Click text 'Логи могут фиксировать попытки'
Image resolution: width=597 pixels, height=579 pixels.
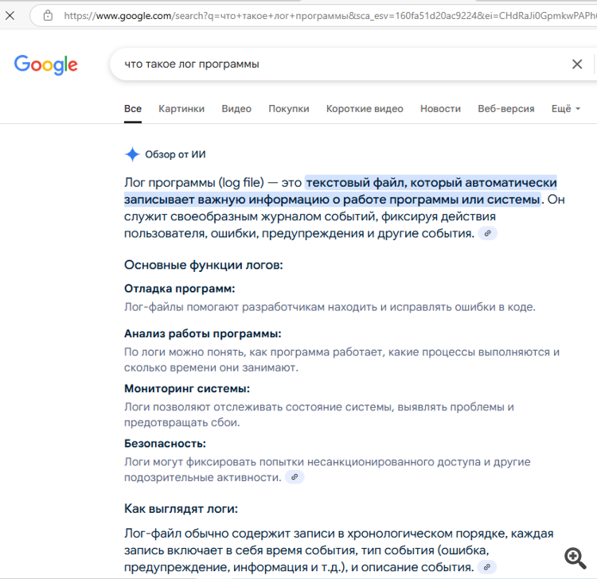click(x=214, y=462)
